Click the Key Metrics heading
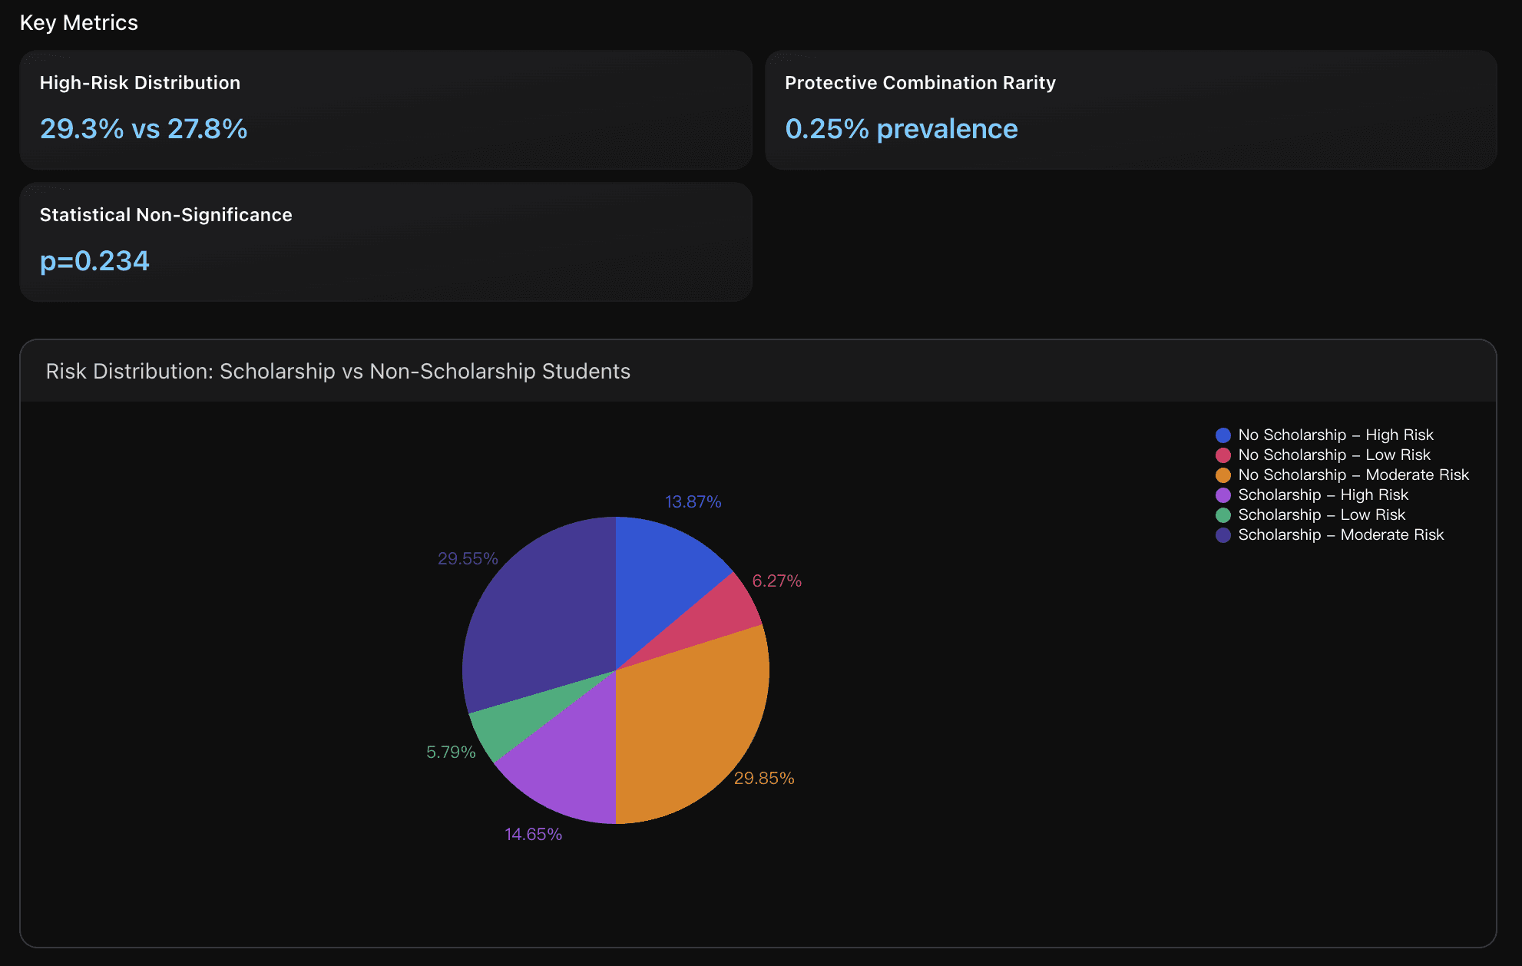The width and height of the screenshot is (1522, 966). coord(80,22)
